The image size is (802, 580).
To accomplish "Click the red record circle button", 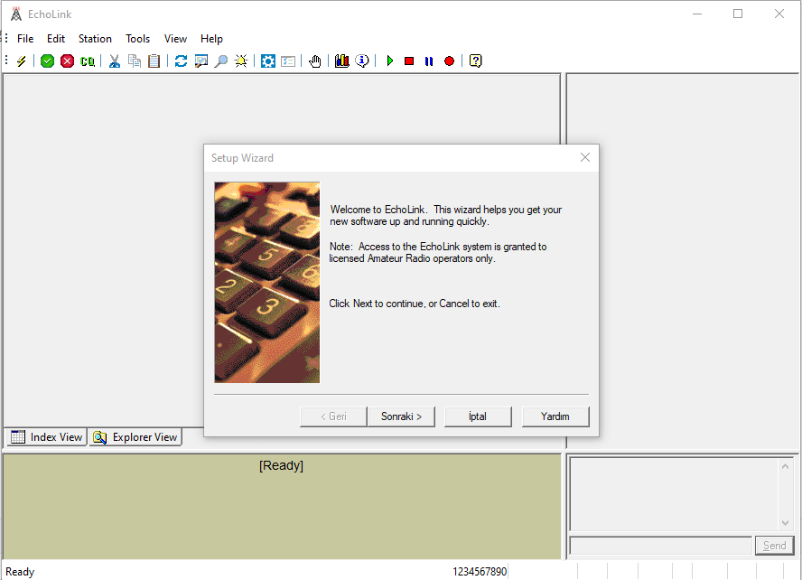I will [449, 61].
